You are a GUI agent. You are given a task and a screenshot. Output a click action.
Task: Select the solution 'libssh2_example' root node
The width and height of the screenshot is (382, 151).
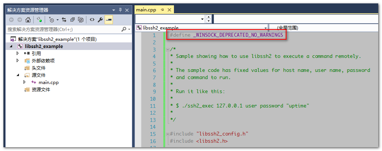tap(57, 39)
